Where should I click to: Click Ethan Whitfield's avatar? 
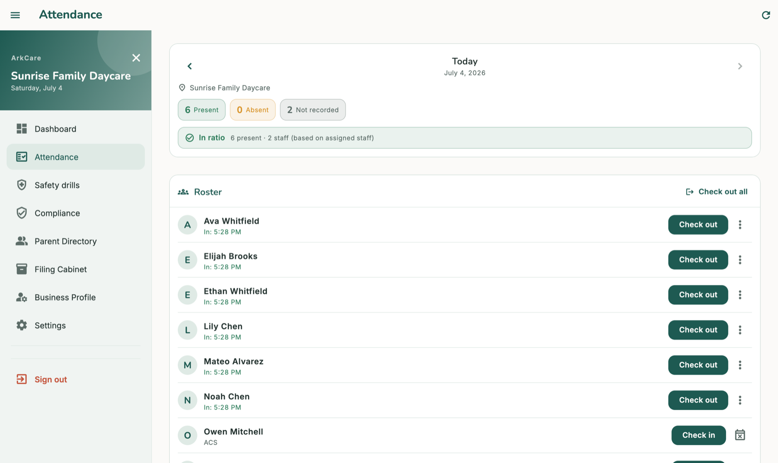[x=187, y=295]
